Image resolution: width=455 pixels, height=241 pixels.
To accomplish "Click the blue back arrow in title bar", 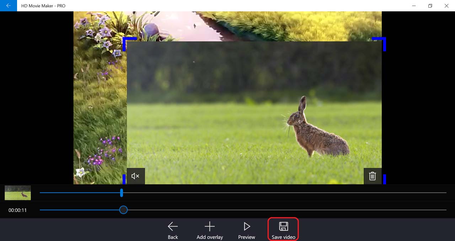I will (8, 6).
